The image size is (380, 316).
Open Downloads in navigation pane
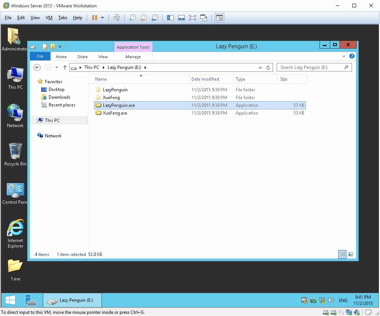click(59, 97)
